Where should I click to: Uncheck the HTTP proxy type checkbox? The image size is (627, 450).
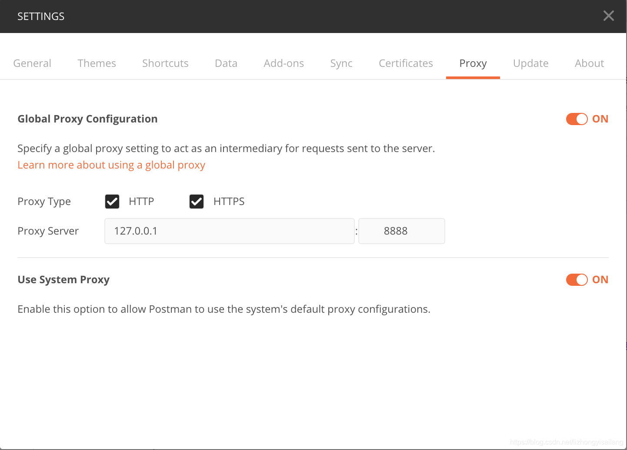click(112, 202)
